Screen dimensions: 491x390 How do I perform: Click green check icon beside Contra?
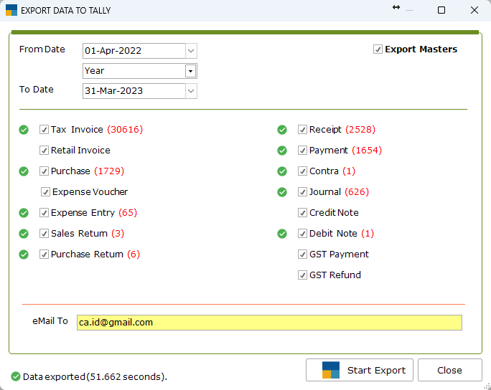pos(282,171)
